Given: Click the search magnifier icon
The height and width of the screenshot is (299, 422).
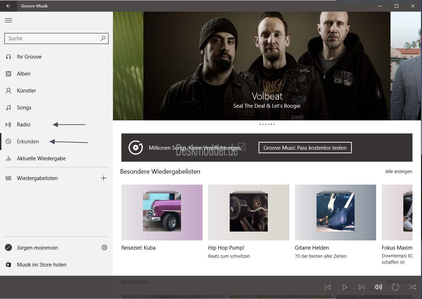Looking at the screenshot, I should (x=103, y=38).
